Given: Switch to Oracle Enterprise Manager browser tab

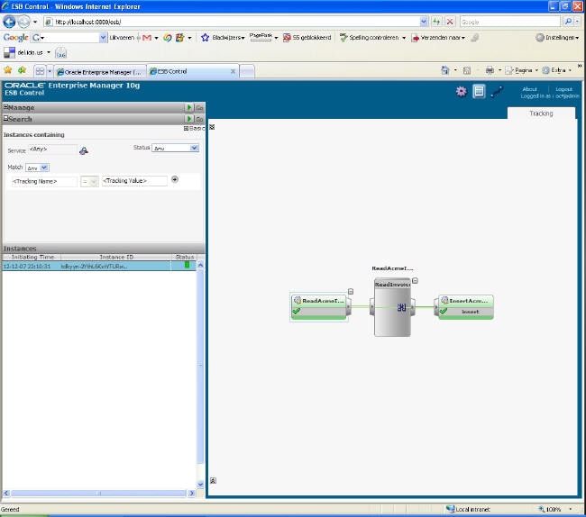Looking at the screenshot, I should click(x=100, y=72).
